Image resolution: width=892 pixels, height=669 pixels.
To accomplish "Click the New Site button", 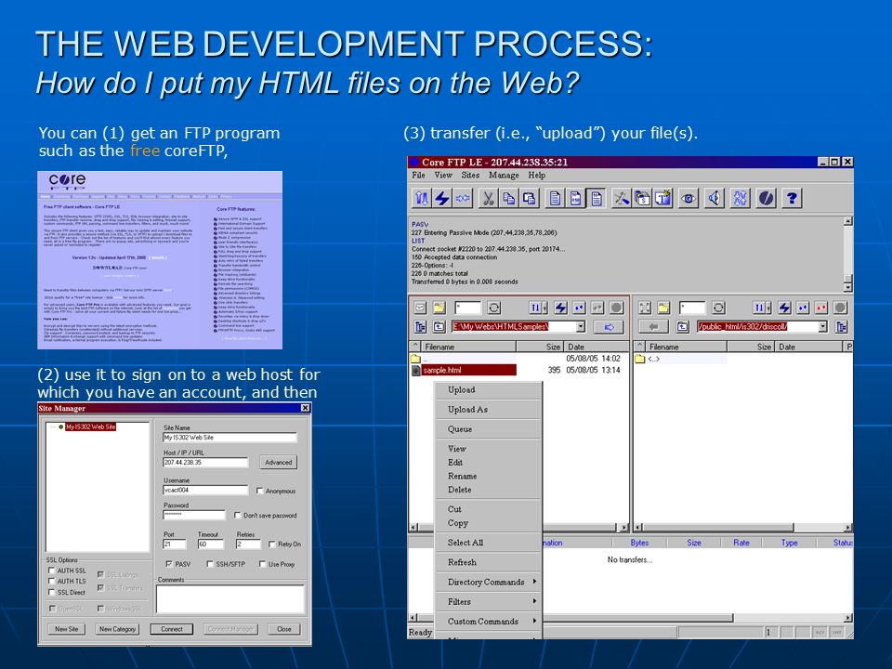I will coord(67,629).
